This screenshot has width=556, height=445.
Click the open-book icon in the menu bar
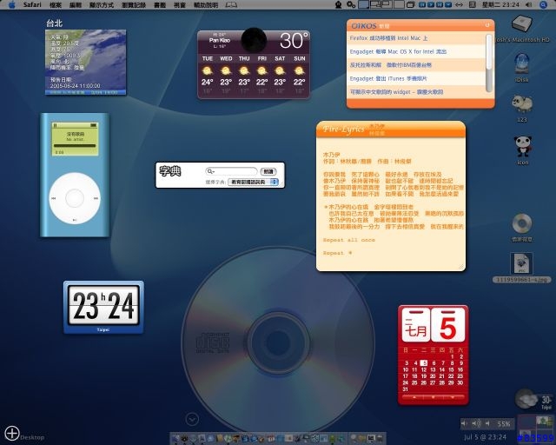231,5
